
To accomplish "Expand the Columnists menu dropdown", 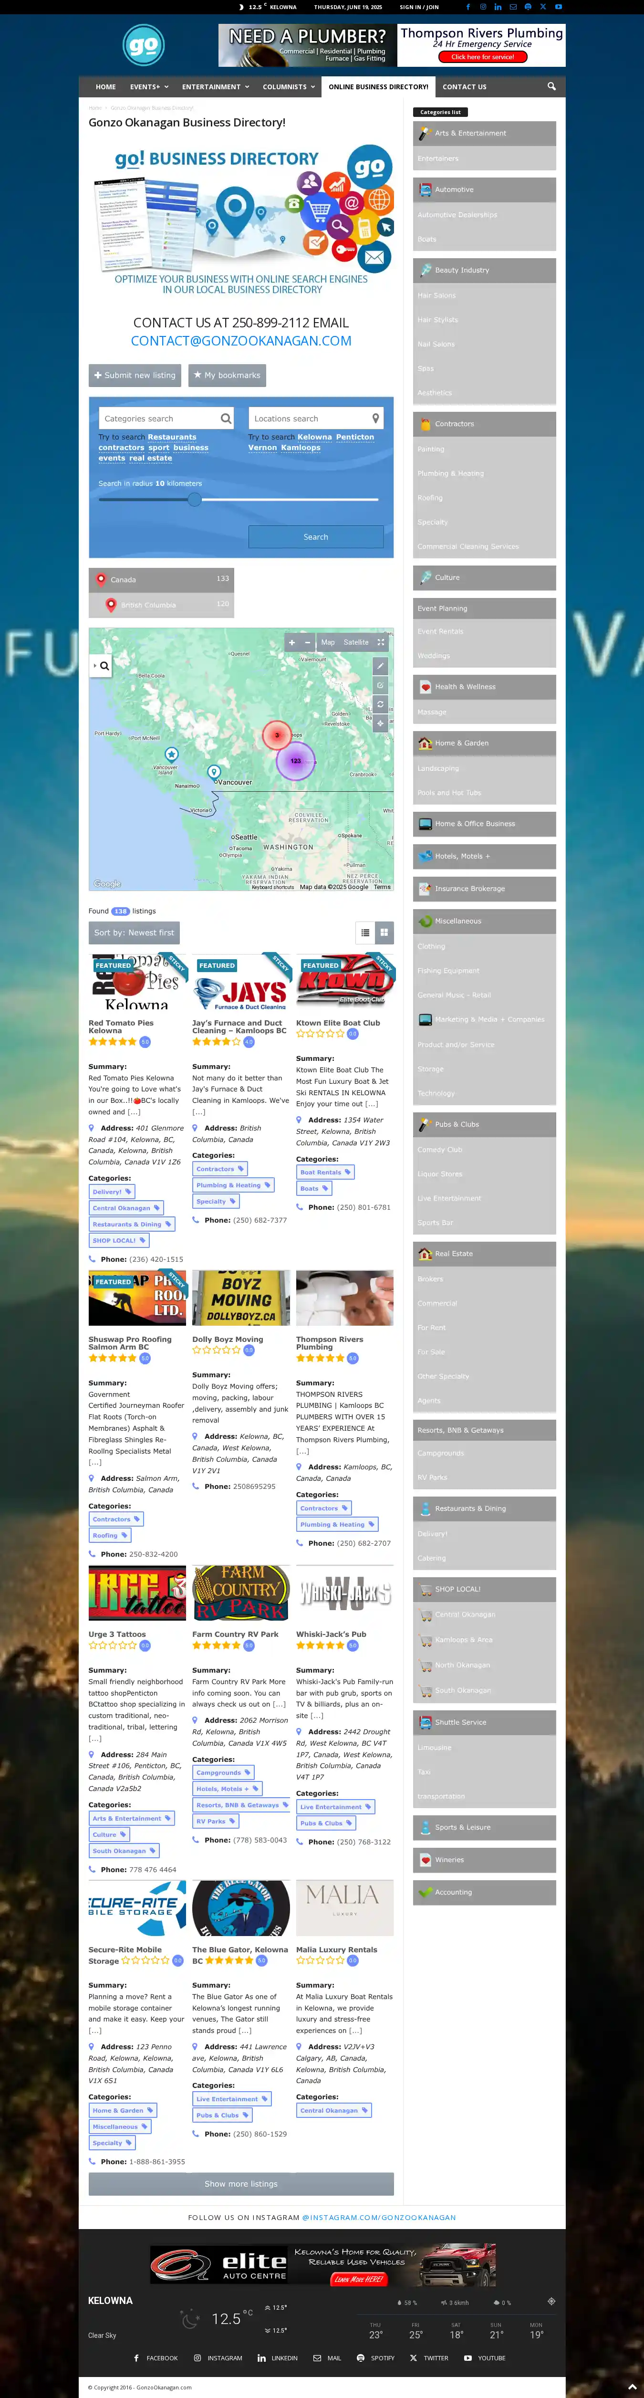I will (x=289, y=86).
